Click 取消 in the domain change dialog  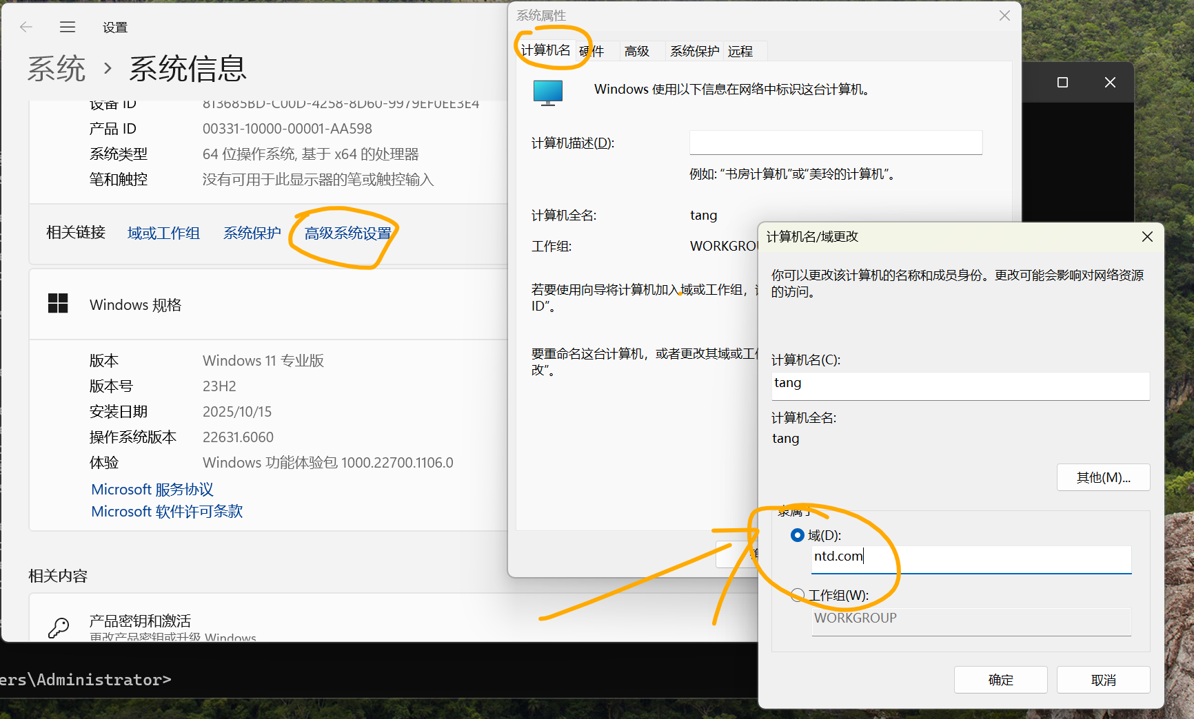[1103, 680]
